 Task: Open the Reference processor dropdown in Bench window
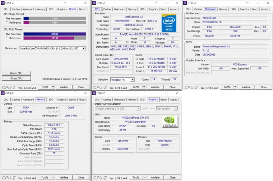pos(84,48)
